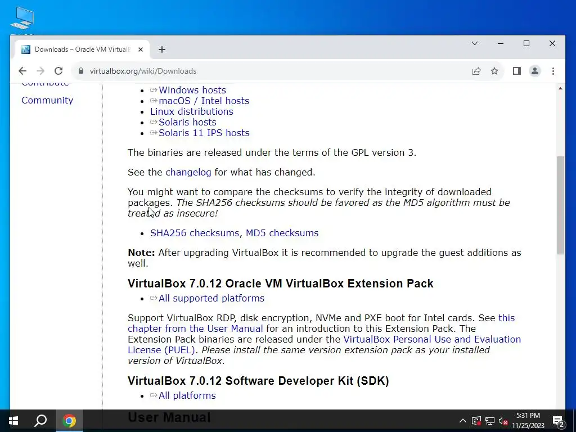Go back using the browser back arrow
The image size is (576, 432).
(22, 71)
